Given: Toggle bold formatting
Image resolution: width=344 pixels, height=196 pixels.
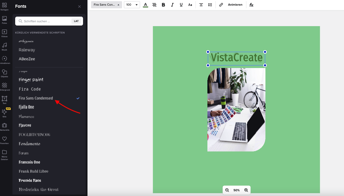Looking at the screenshot, I should tap(163, 4).
